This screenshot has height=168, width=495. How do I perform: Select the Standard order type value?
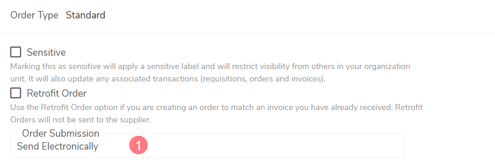pos(85,15)
